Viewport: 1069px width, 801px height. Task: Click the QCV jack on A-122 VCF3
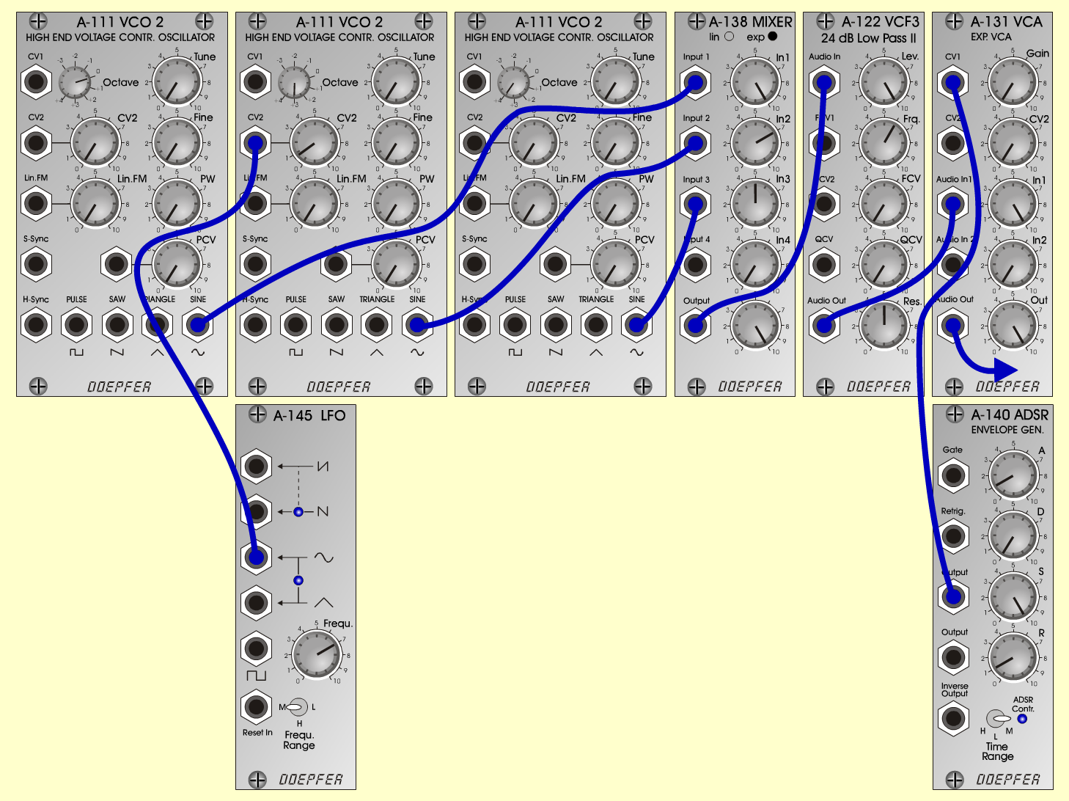point(824,264)
